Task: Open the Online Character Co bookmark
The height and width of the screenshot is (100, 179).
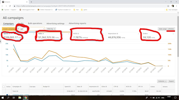Action: pos(45,10)
